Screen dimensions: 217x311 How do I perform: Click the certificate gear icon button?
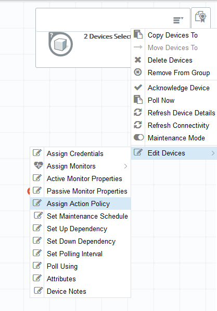[x=201, y=17]
